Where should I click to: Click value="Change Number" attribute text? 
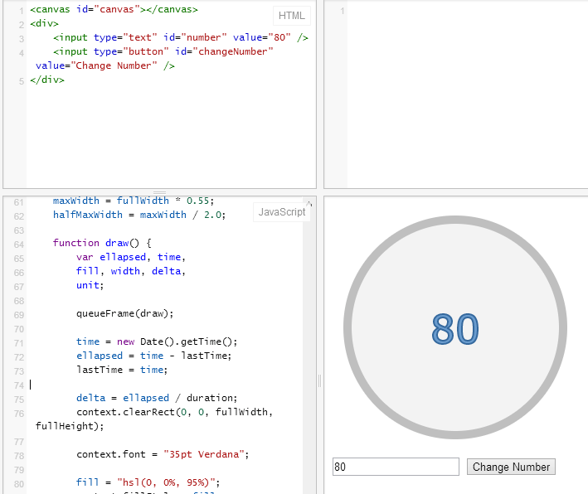click(x=96, y=65)
